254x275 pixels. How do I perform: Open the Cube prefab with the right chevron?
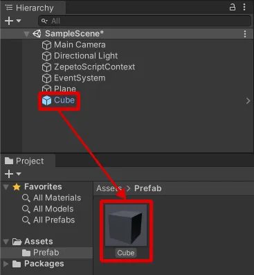point(248,101)
